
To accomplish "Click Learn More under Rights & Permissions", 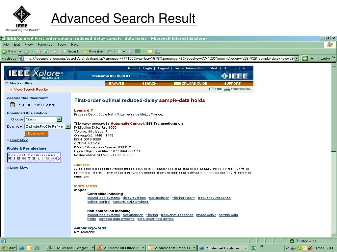I will tap(19, 168).
